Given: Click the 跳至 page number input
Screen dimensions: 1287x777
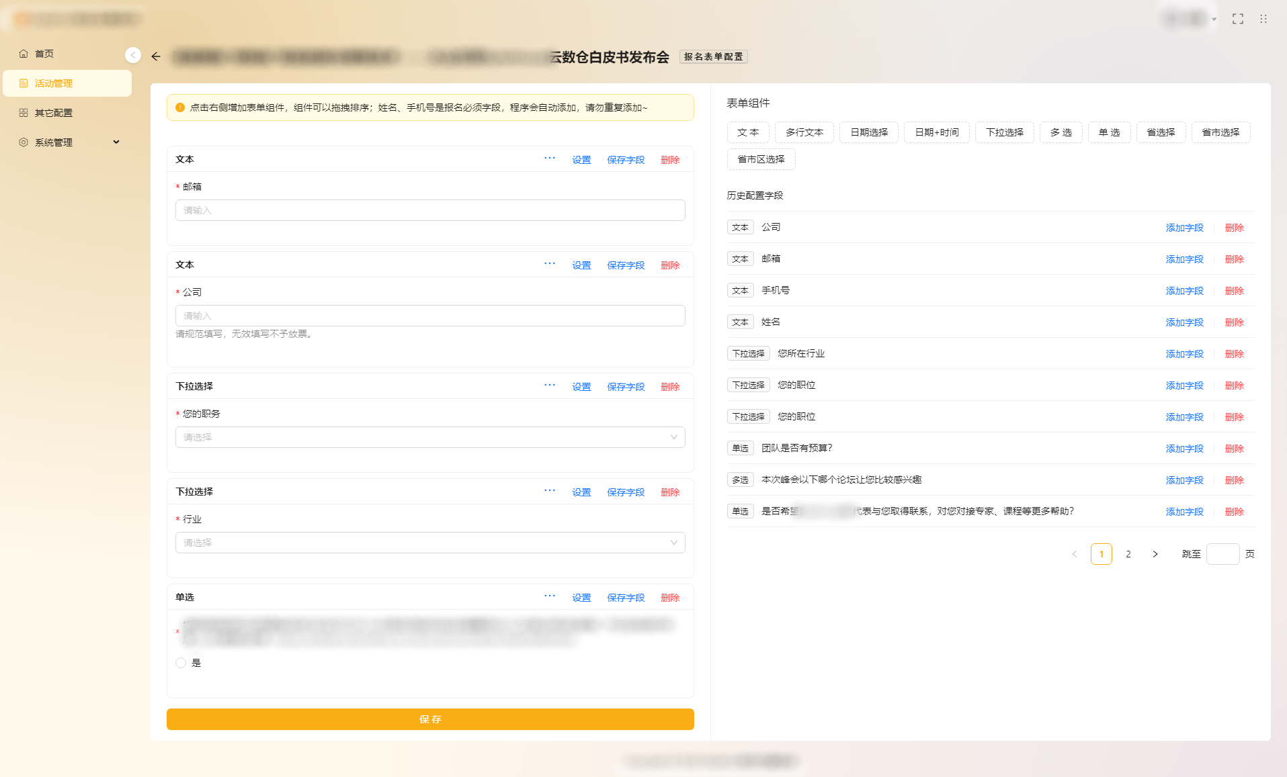Looking at the screenshot, I should [x=1223, y=554].
